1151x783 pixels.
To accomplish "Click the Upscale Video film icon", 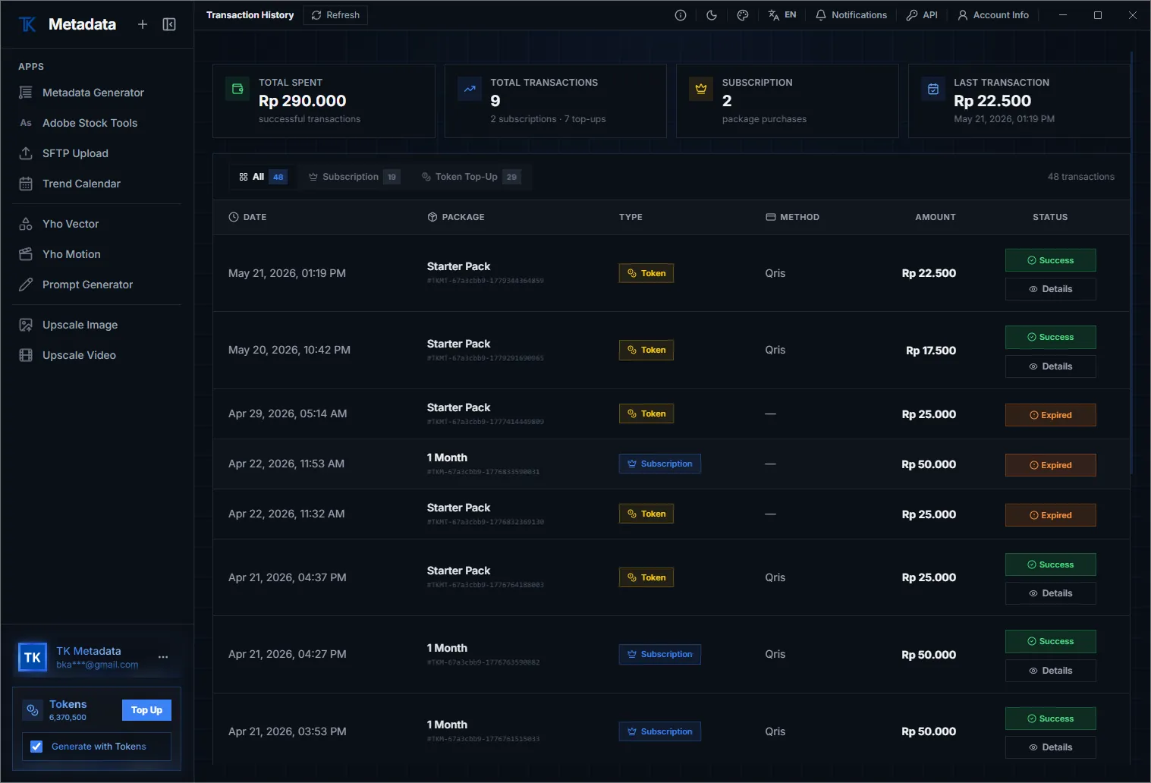I will (26, 355).
